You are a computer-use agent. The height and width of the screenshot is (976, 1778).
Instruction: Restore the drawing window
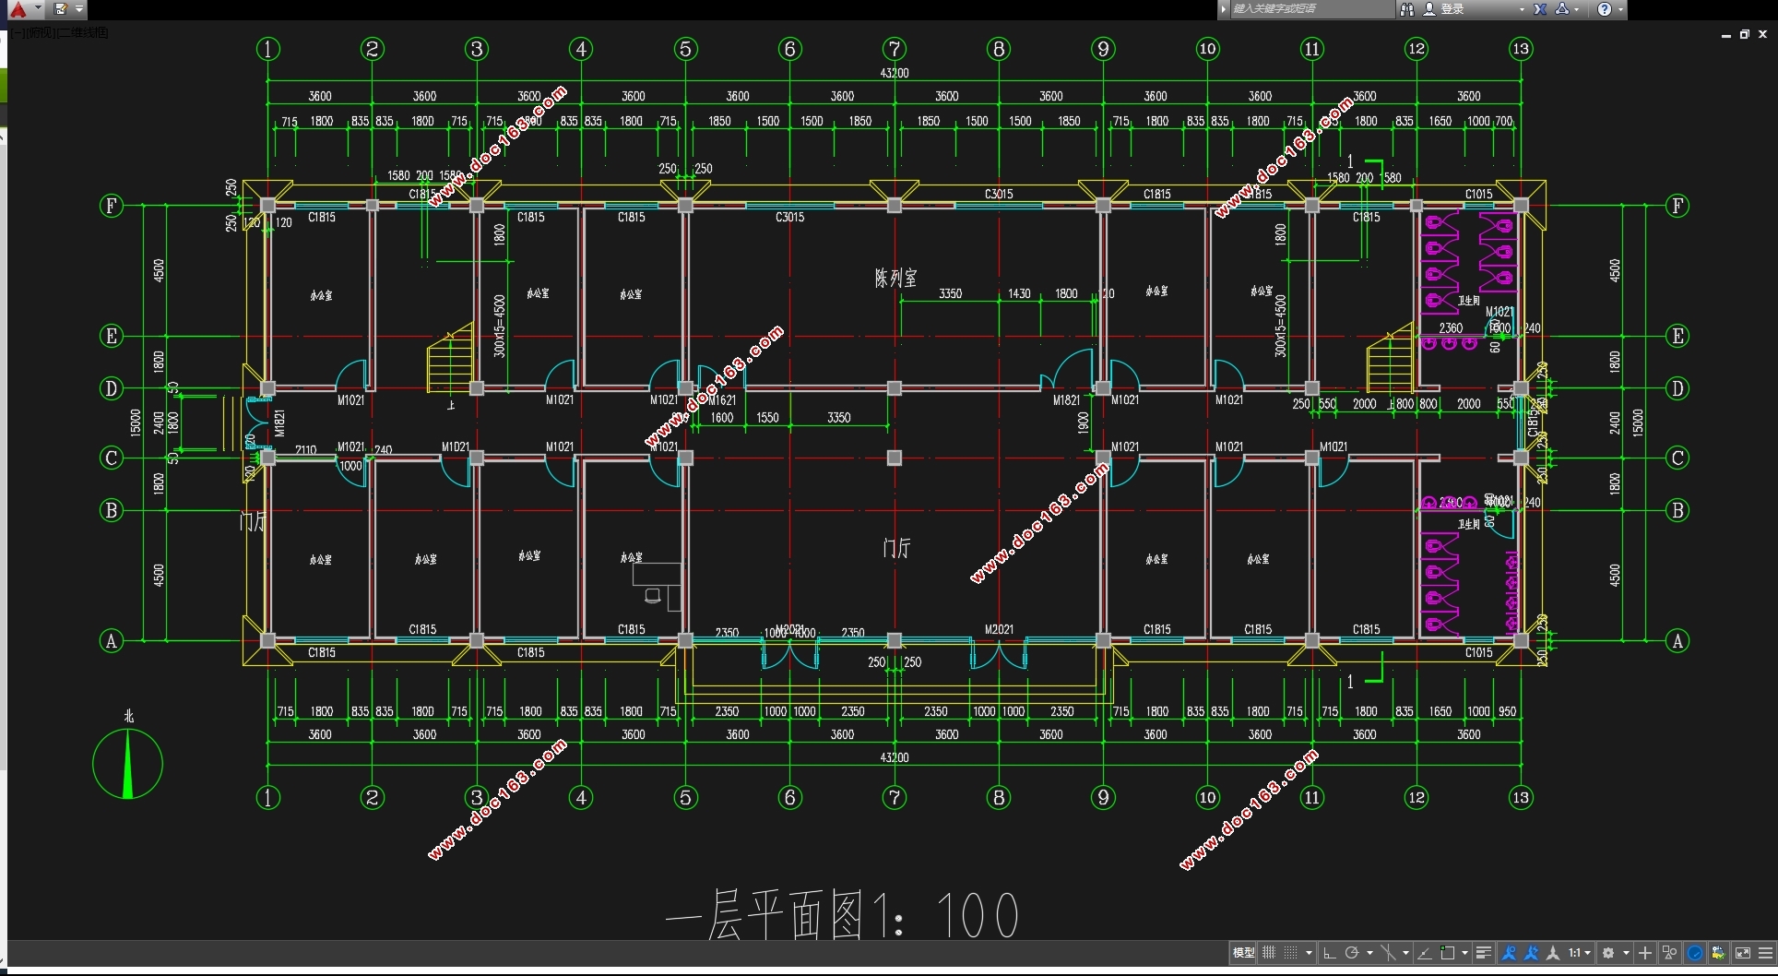(1744, 34)
